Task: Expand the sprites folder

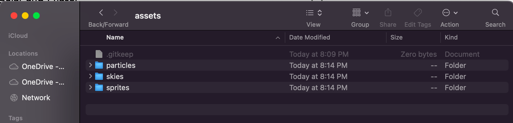Action: (x=90, y=87)
